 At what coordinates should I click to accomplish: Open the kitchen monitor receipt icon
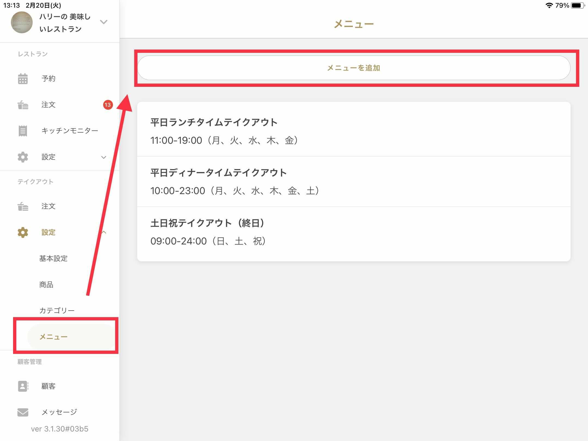point(23,131)
